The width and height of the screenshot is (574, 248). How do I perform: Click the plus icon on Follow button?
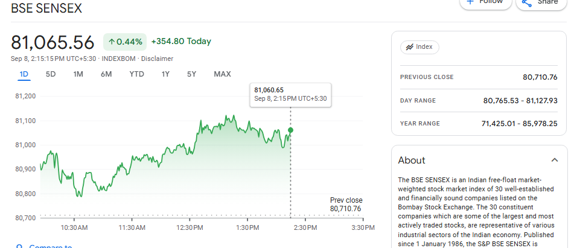click(x=470, y=2)
